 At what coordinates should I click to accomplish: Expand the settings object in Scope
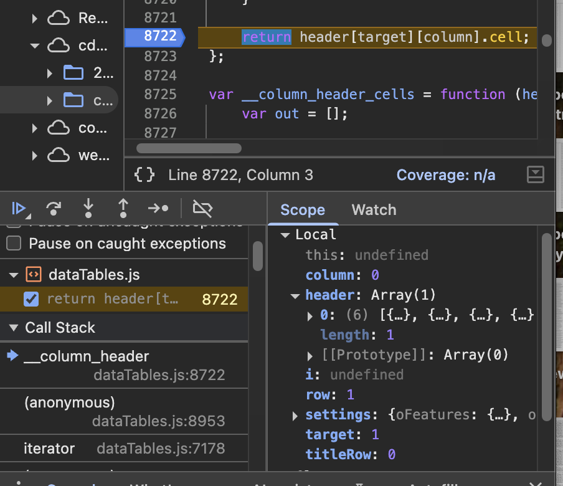coord(295,415)
